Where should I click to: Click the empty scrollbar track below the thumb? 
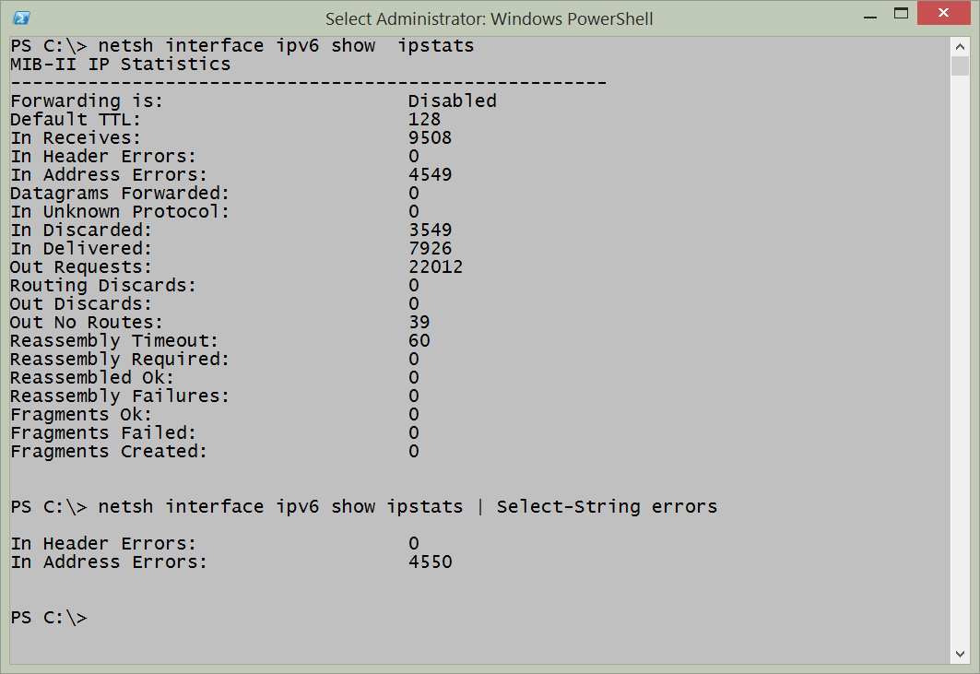pos(959,369)
